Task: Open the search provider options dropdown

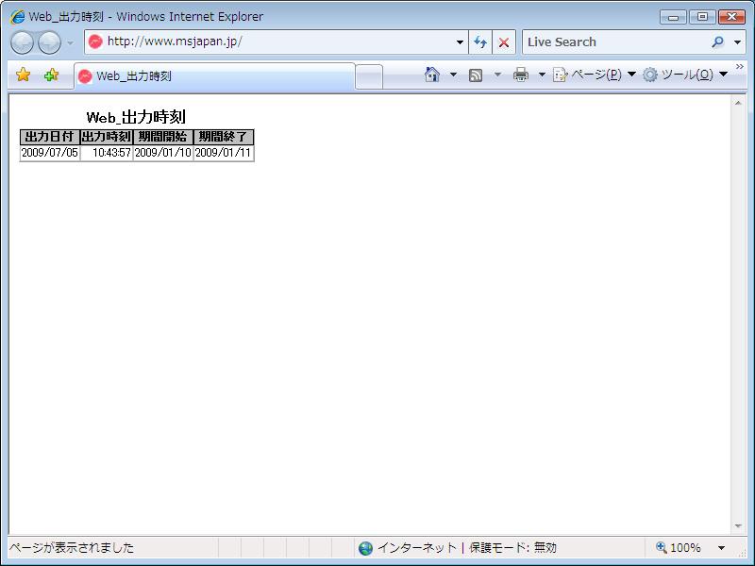Action: pyautogui.click(x=737, y=42)
